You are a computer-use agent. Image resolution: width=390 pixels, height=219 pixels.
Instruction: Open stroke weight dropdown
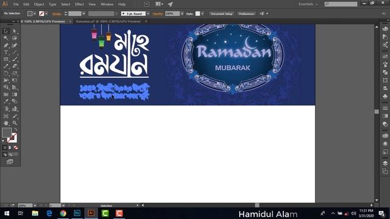(x=83, y=13)
